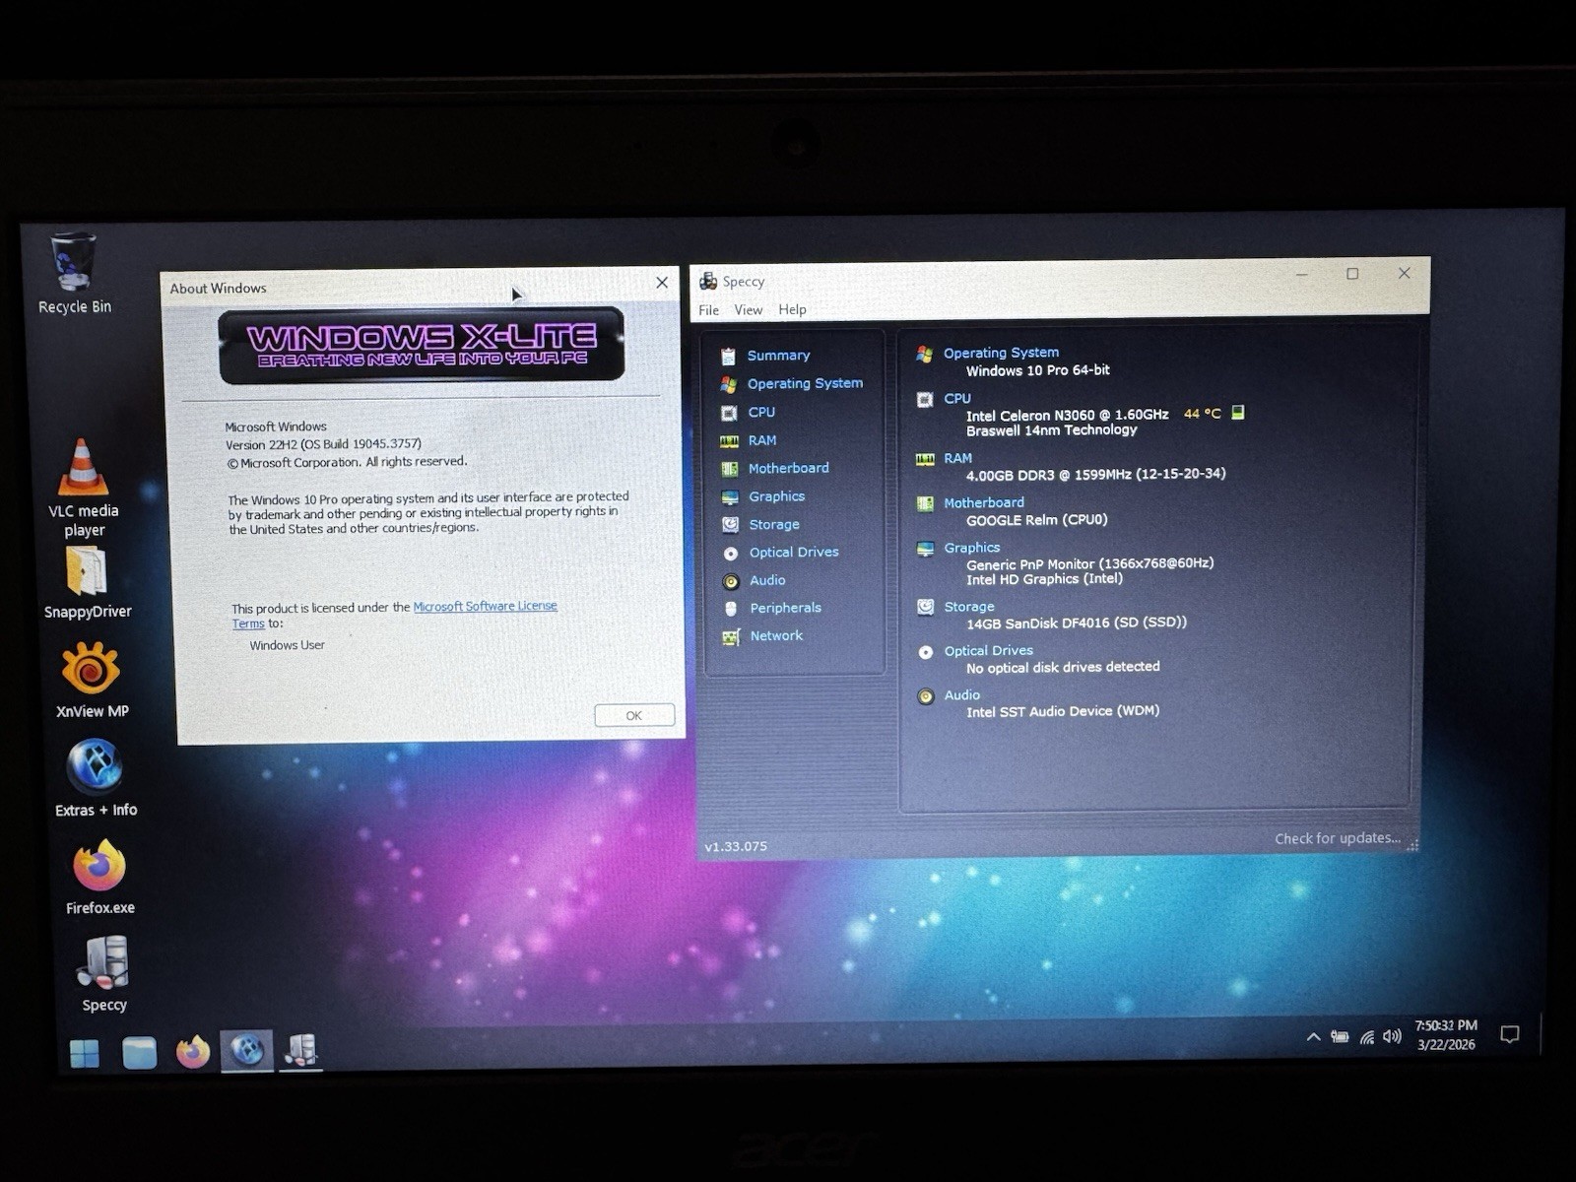Select RAM in Speccy sidebar
Image resolution: width=1576 pixels, height=1182 pixels.
(x=762, y=440)
